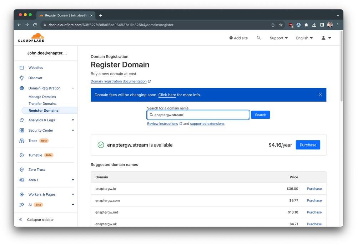Expand the AI beta section
The image size is (357, 245).
[x=73, y=205]
